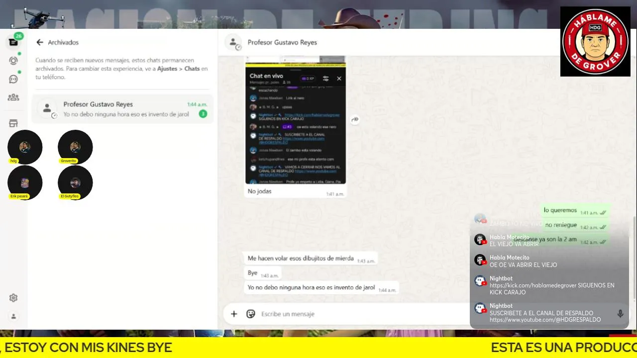
Task: Open Profesor Gustavo Reyes archived chat
Action: 122,109
